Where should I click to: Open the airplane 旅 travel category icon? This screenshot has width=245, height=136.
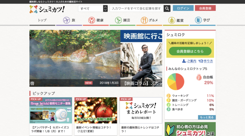click(x=66, y=20)
